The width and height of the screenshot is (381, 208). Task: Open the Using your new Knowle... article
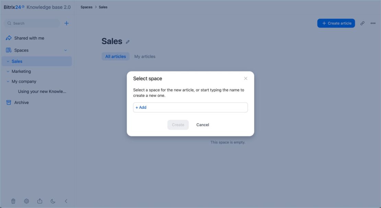42,92
